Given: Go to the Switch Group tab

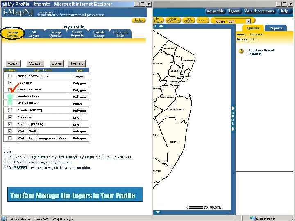Looking at the screenshot, I should pos(99,34).
